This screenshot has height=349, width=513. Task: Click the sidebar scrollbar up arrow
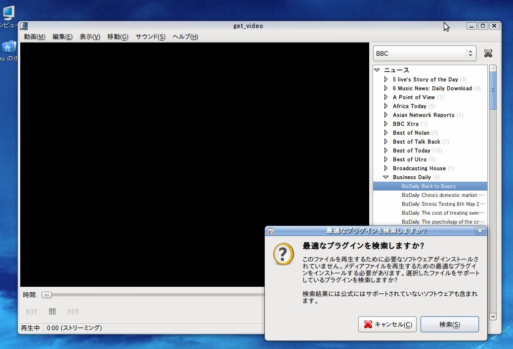click(x=493, y=68)
